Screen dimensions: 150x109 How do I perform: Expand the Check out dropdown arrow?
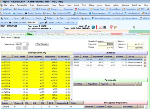(77, 23)
